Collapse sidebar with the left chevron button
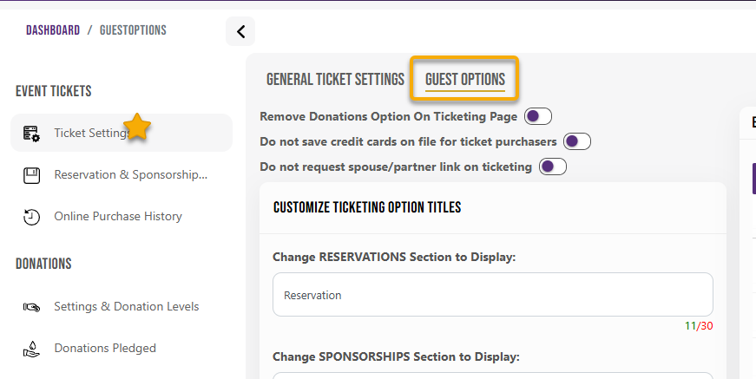 tap(240, 32)
